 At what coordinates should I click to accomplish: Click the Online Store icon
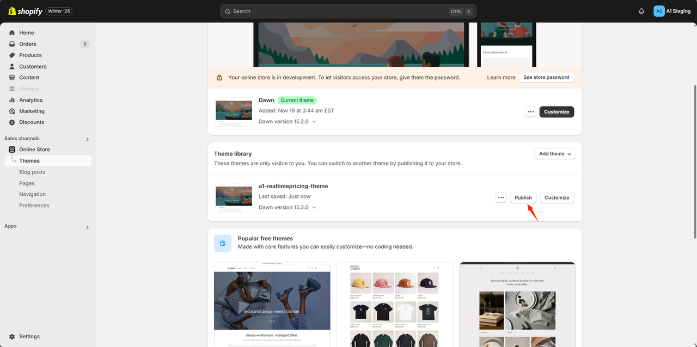click(12, 150)
